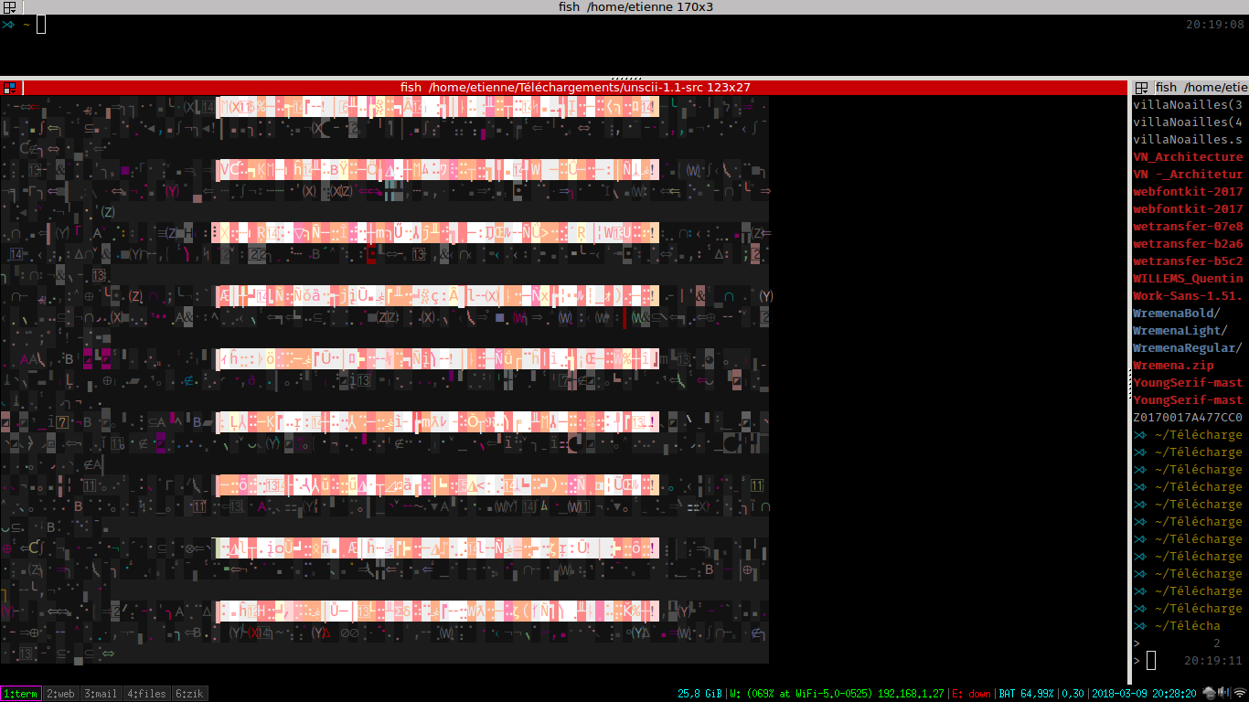
Task: Focus the red unscii-1.1-src title bar
Action: pyautogui.click(x=575, y=88)
